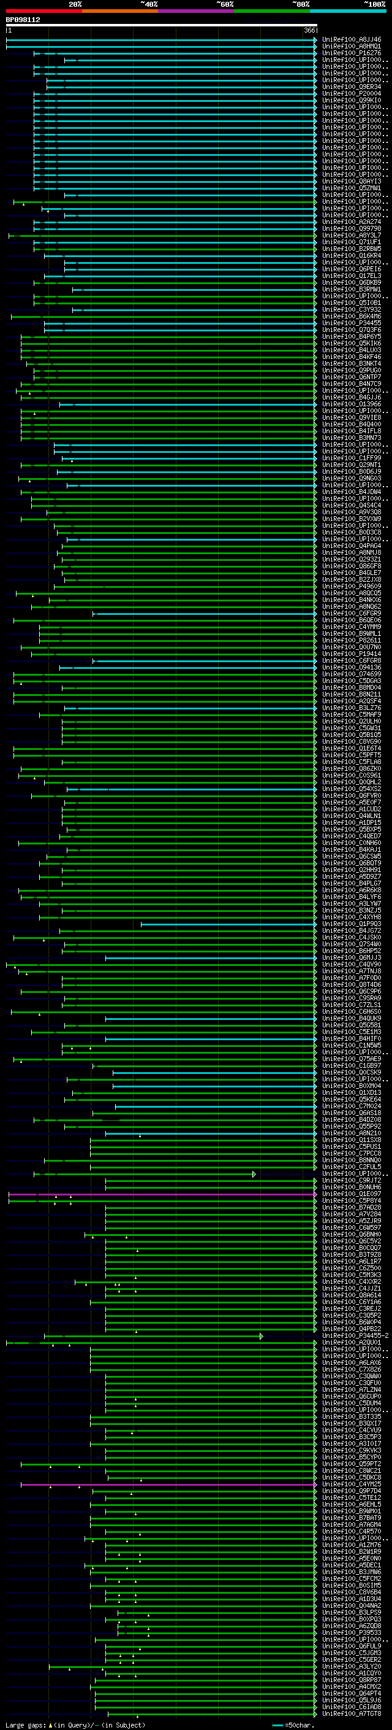Screen dimensions: 392x1730
Task: Click the red 20% identity color bar
Action: click(43, 11)
